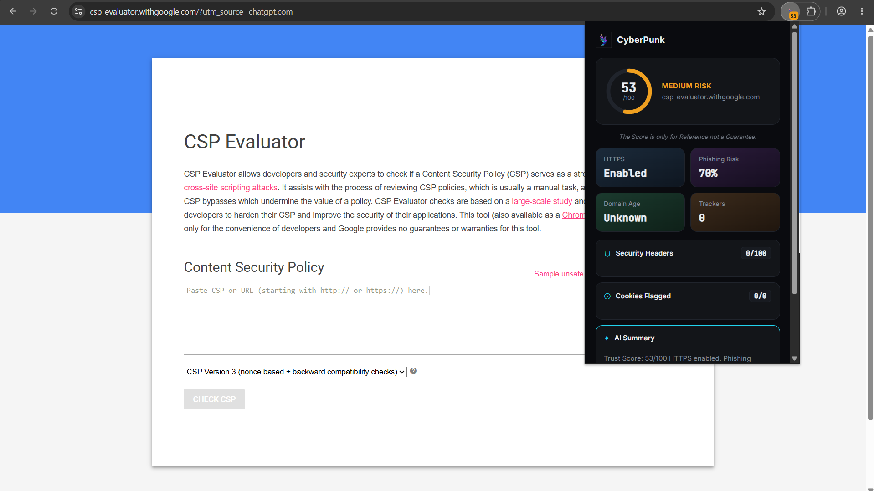View site information in address bar
Image resolution: width=874 pixels, height=491 pixels.
[x=78, y=11]
